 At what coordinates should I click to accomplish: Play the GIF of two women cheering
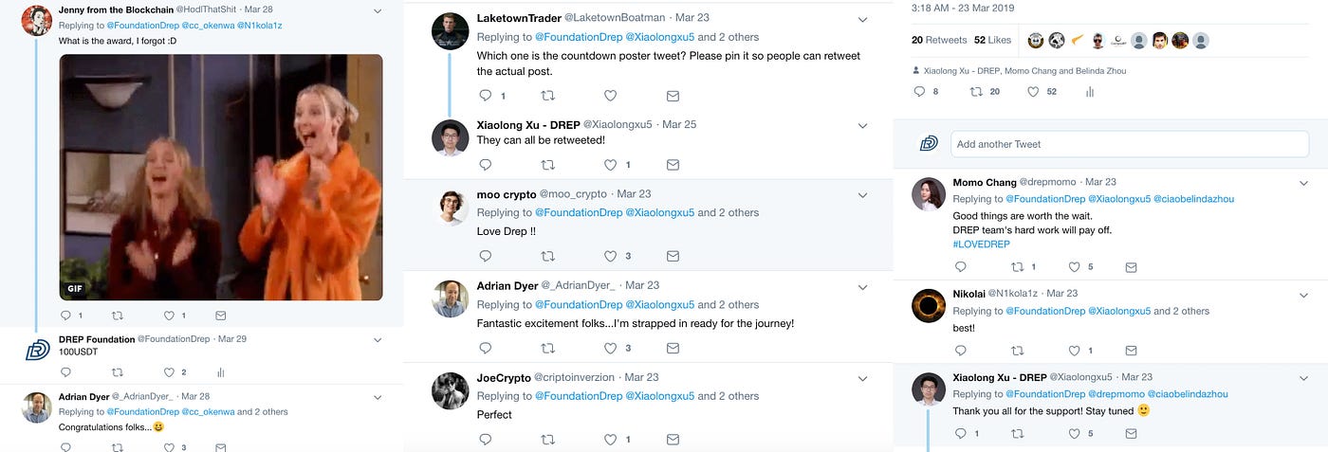click(x=221, y=177)
